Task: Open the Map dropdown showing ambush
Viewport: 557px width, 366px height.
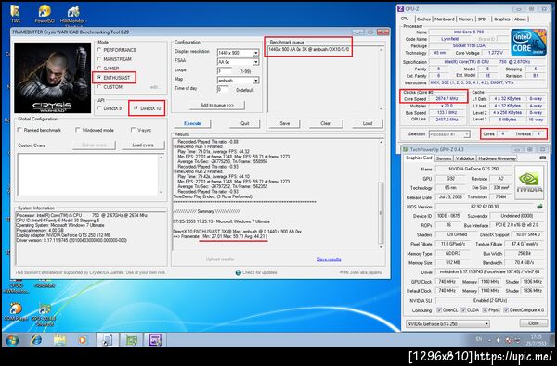Action: click(238, 81)
